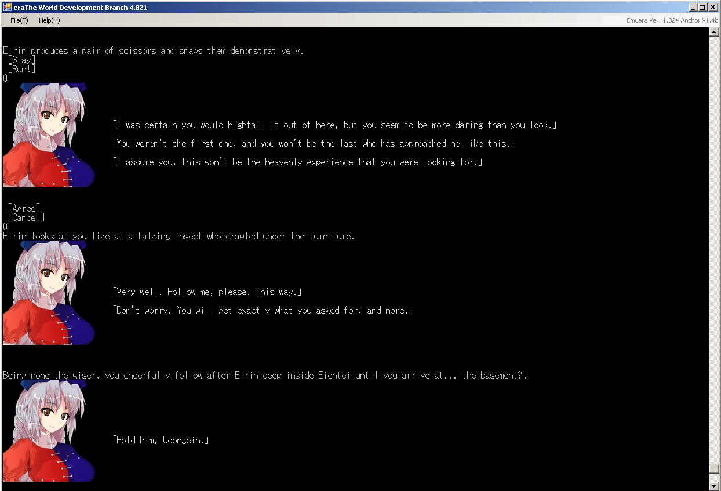Open the File(F) menu
721x491 pixels.
point(19,20)
